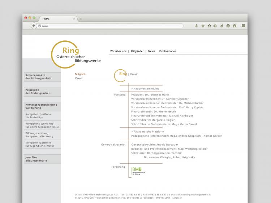This screenshot has height=203, width=271.
Task: Click text Vorstandsvorsitzender: Dr. Günther Signitzer
Action: click(x=160, y=99)
